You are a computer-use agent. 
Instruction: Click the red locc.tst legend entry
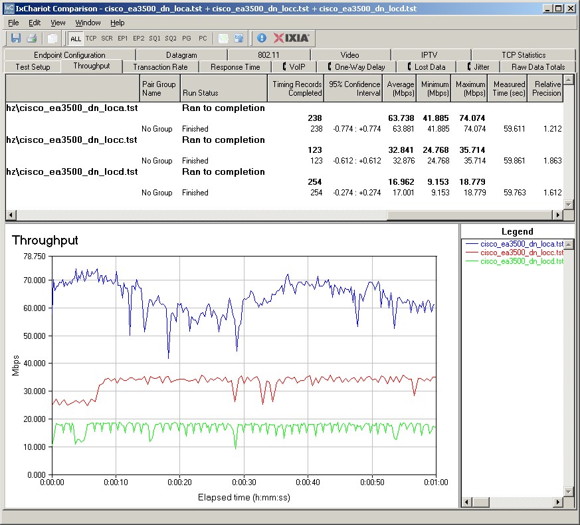pos(514,253)
